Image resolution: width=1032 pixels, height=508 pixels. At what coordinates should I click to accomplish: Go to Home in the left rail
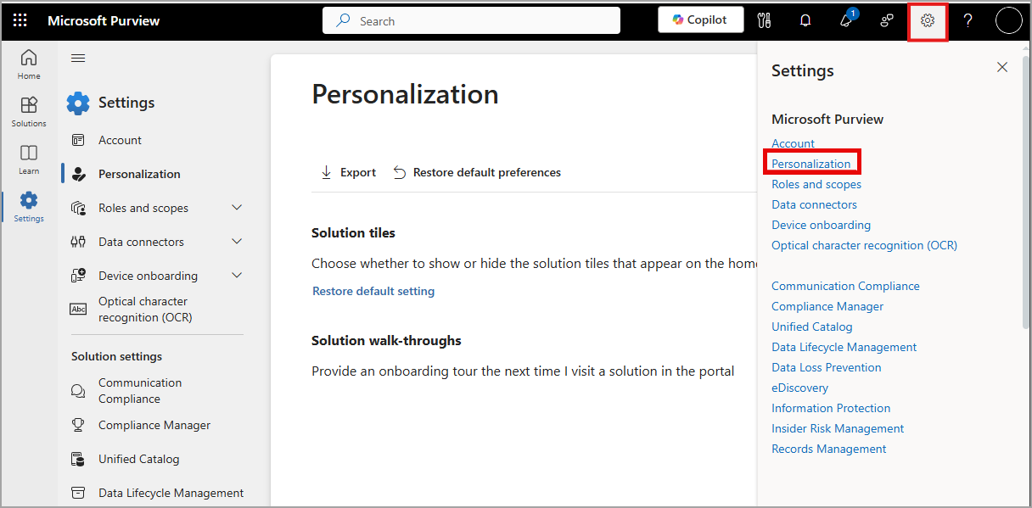(x=29, y=64)
